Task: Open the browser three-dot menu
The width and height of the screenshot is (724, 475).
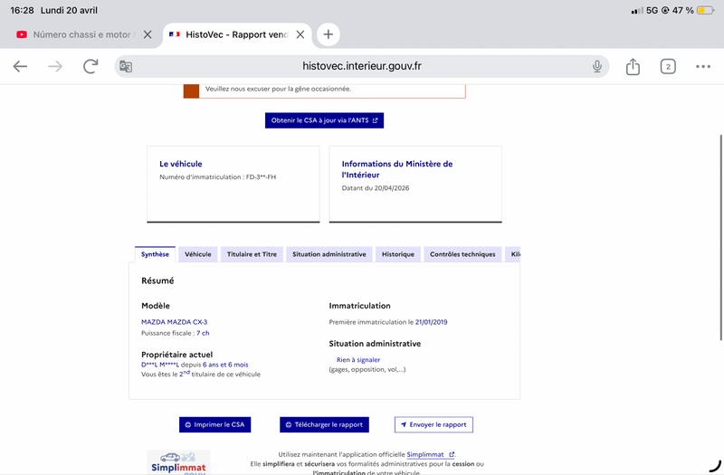Action: click(703, 66)
